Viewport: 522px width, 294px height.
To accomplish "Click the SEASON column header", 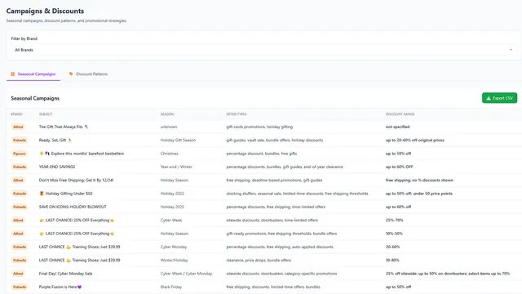I will coord(166,114).
